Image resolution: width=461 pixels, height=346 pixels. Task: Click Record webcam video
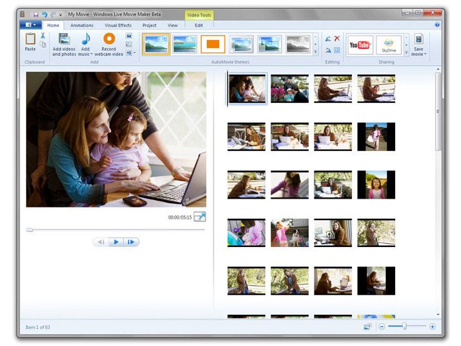point(109,45)
